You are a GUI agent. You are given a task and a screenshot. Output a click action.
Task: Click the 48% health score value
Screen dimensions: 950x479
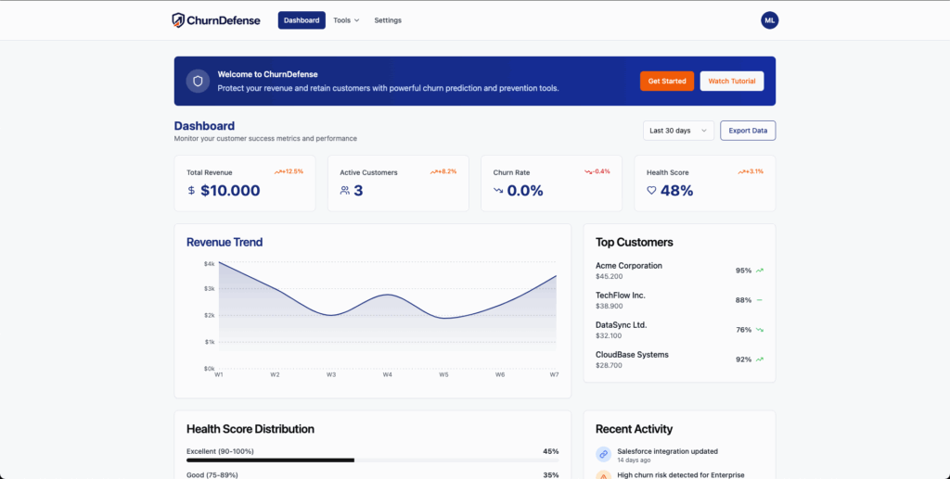click(676, 191)
